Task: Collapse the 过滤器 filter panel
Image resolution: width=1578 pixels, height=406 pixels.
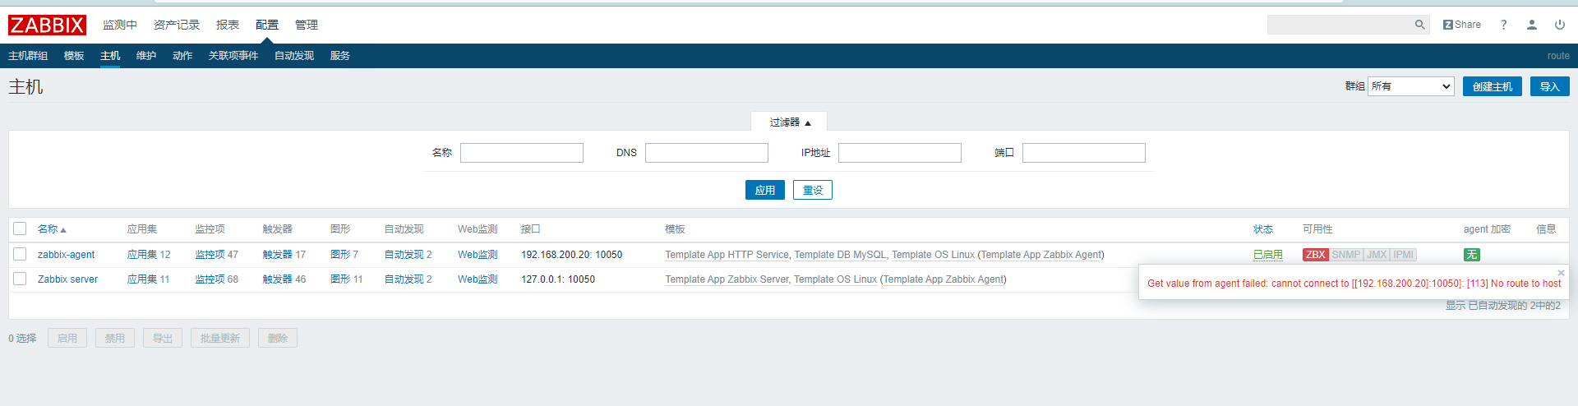Action: (789, 122)
